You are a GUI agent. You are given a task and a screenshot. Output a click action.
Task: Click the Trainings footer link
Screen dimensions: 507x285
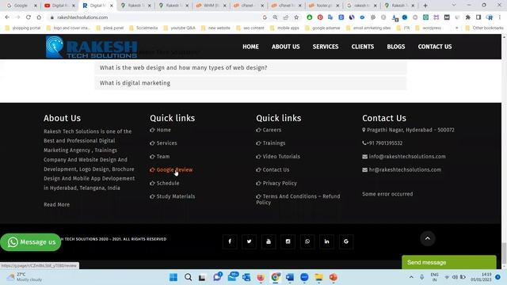(x=271, y=143)
